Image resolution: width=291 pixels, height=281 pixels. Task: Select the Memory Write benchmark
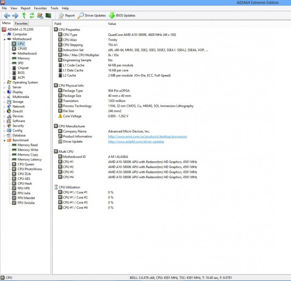pyautogui.click(x=25, y=150)
